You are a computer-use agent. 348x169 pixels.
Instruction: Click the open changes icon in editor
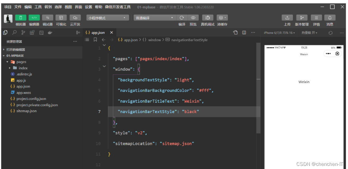click(x=235, y=33)
